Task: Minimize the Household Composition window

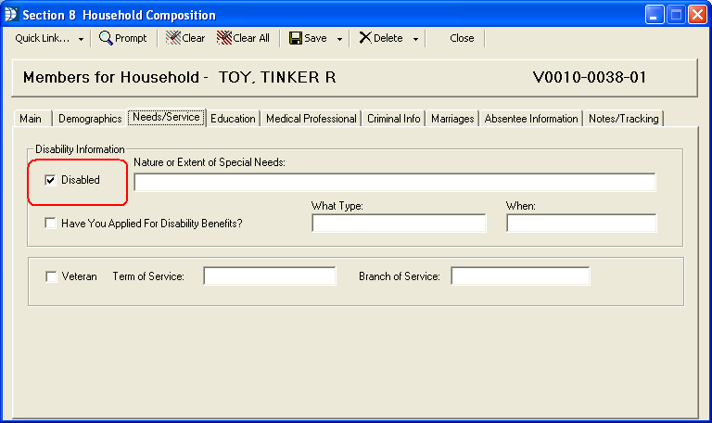Action: [x=655, y=15]
